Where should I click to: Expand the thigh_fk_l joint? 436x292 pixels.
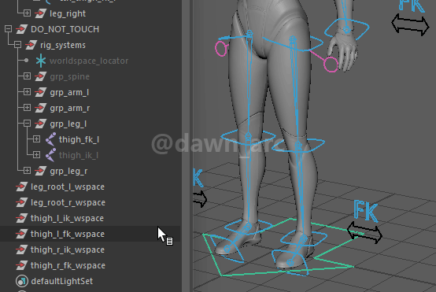[x=36, y=139]
